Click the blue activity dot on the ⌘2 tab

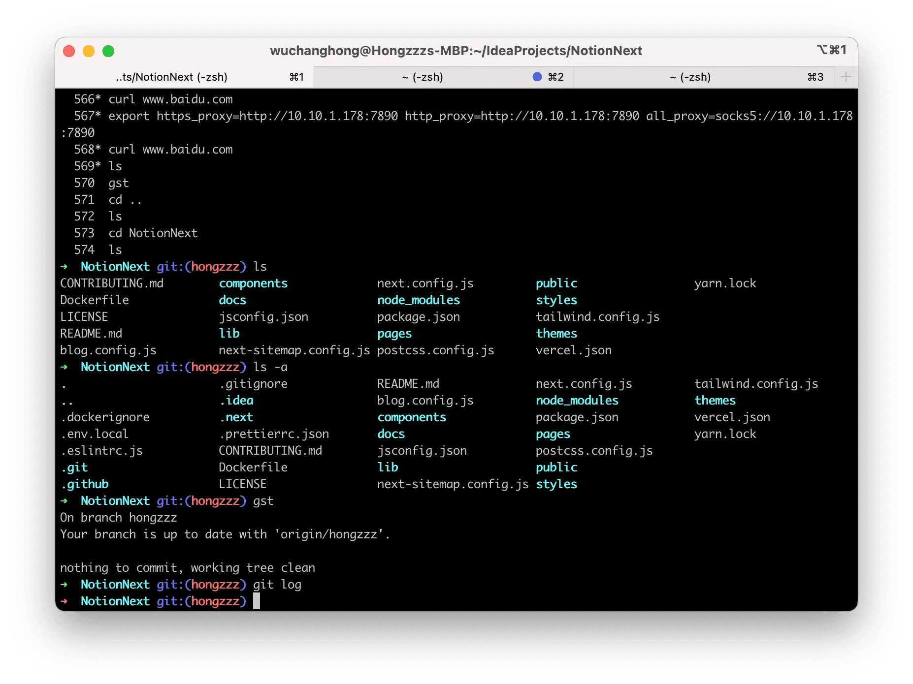(x=537, y=77)
